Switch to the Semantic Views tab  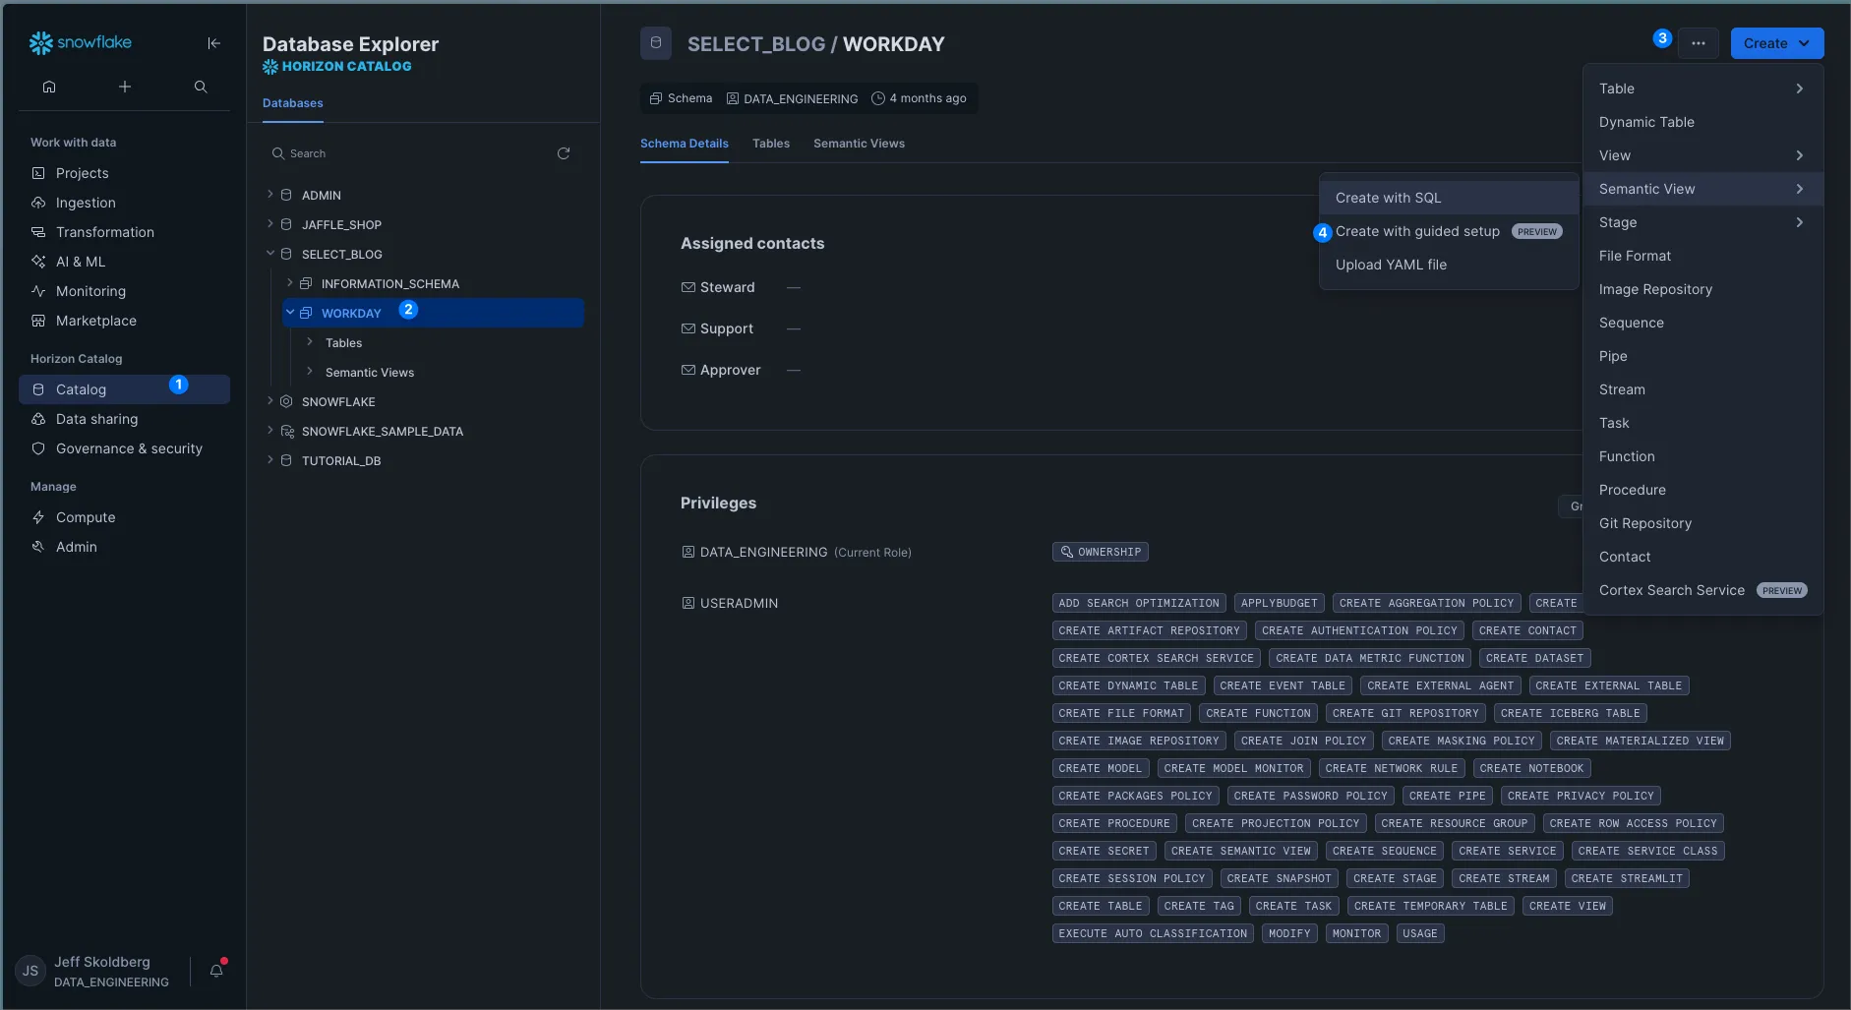[x=859, y=144]
